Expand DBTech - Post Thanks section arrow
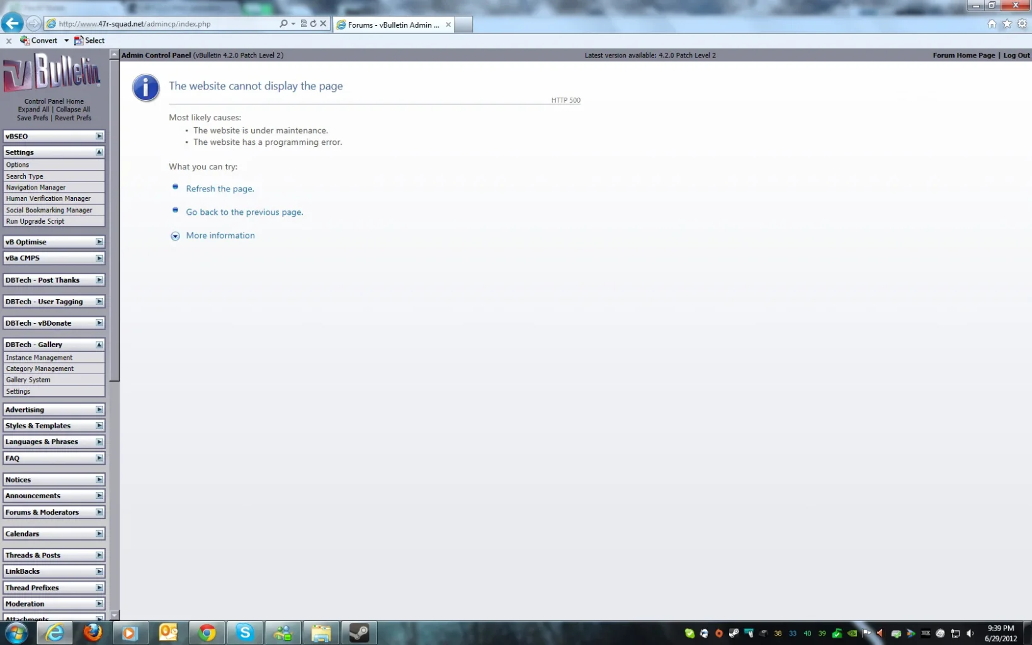The width and height of the screenshot is (1032, 645). 99,280
